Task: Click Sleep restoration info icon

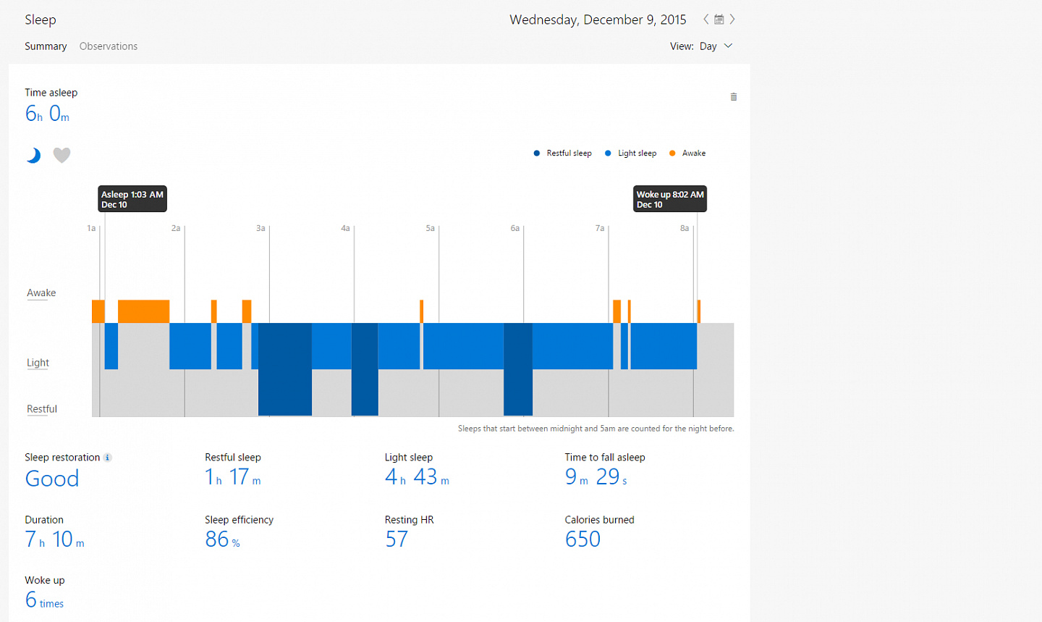Action: [x=108, y=458]
